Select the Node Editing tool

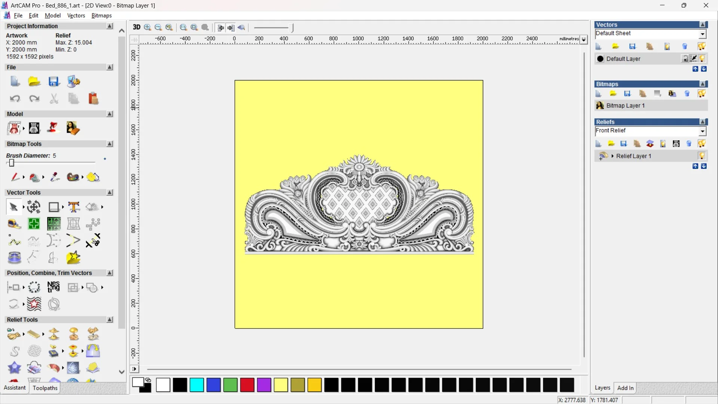coord(14,241)
